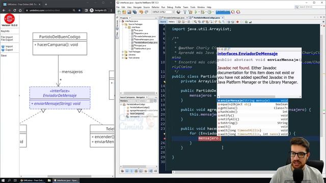Screen dimensions: 326x183
Task: Expand the Libraries node
Action: (x=123, y=55)
